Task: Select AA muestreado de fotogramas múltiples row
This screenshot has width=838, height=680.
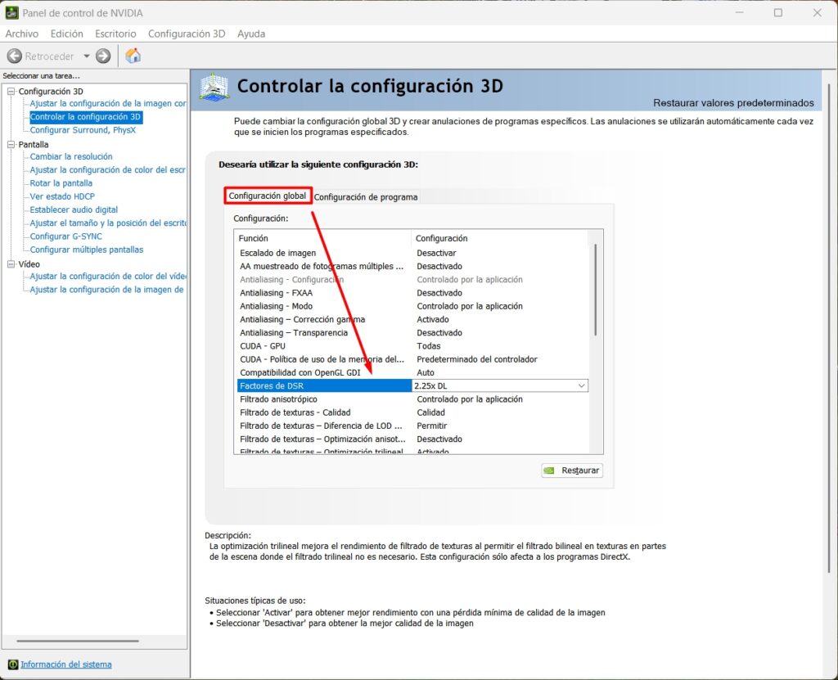Action: 412,266
